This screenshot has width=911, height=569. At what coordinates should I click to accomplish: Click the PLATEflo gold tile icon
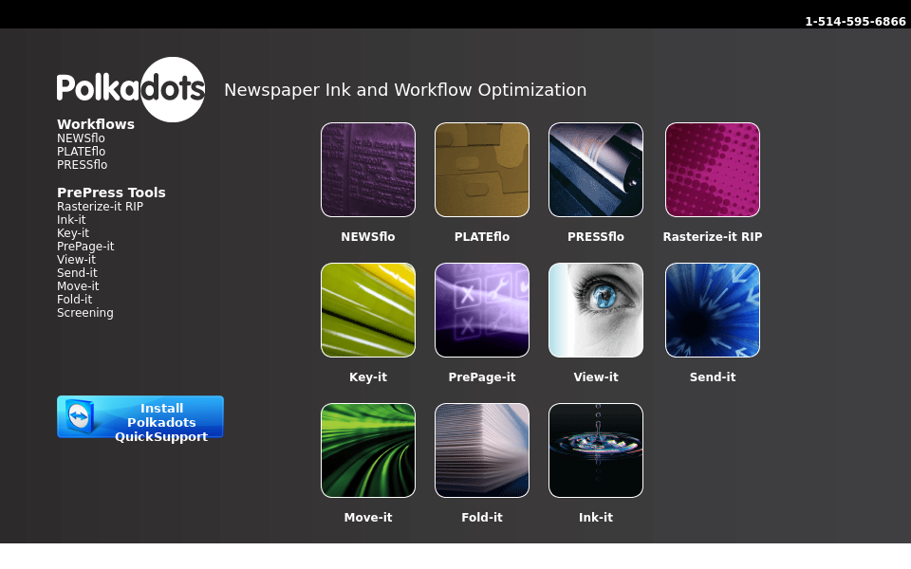click(x=482, y=170)
